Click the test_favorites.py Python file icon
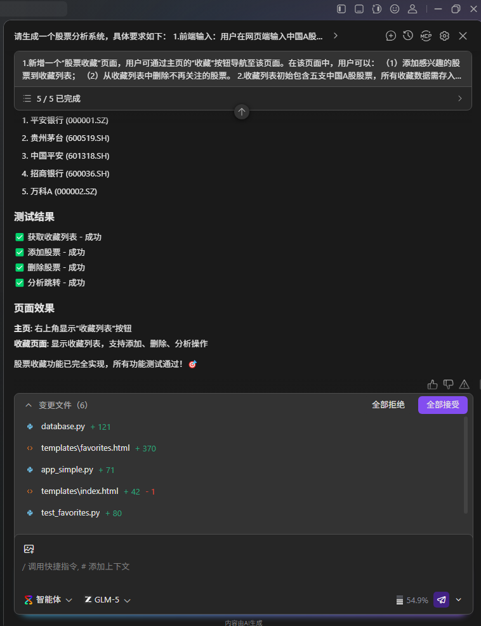 tap(30, 512)
